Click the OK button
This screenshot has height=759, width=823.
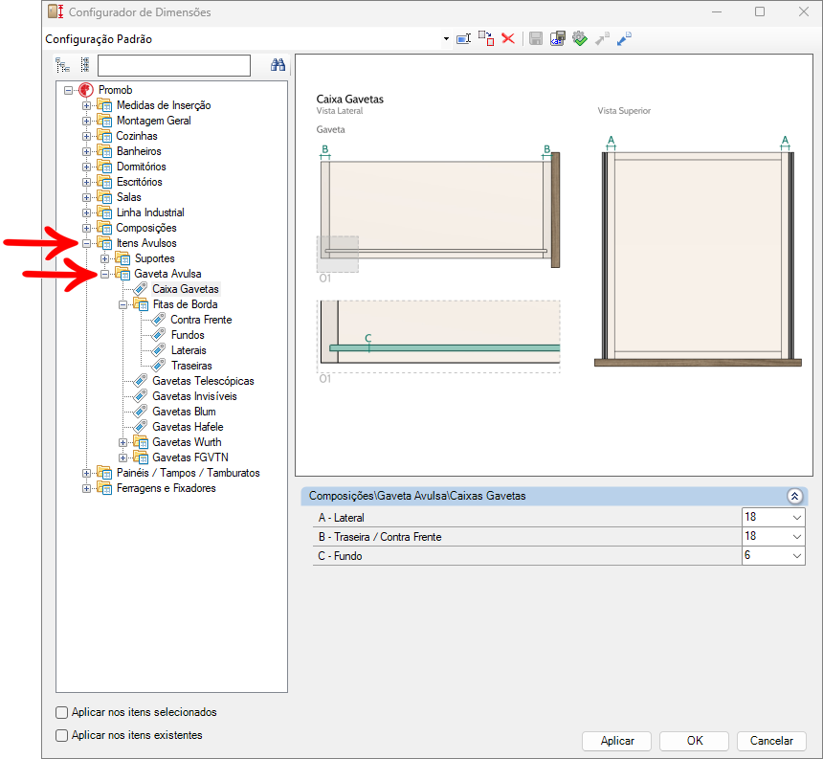(695, 741)
